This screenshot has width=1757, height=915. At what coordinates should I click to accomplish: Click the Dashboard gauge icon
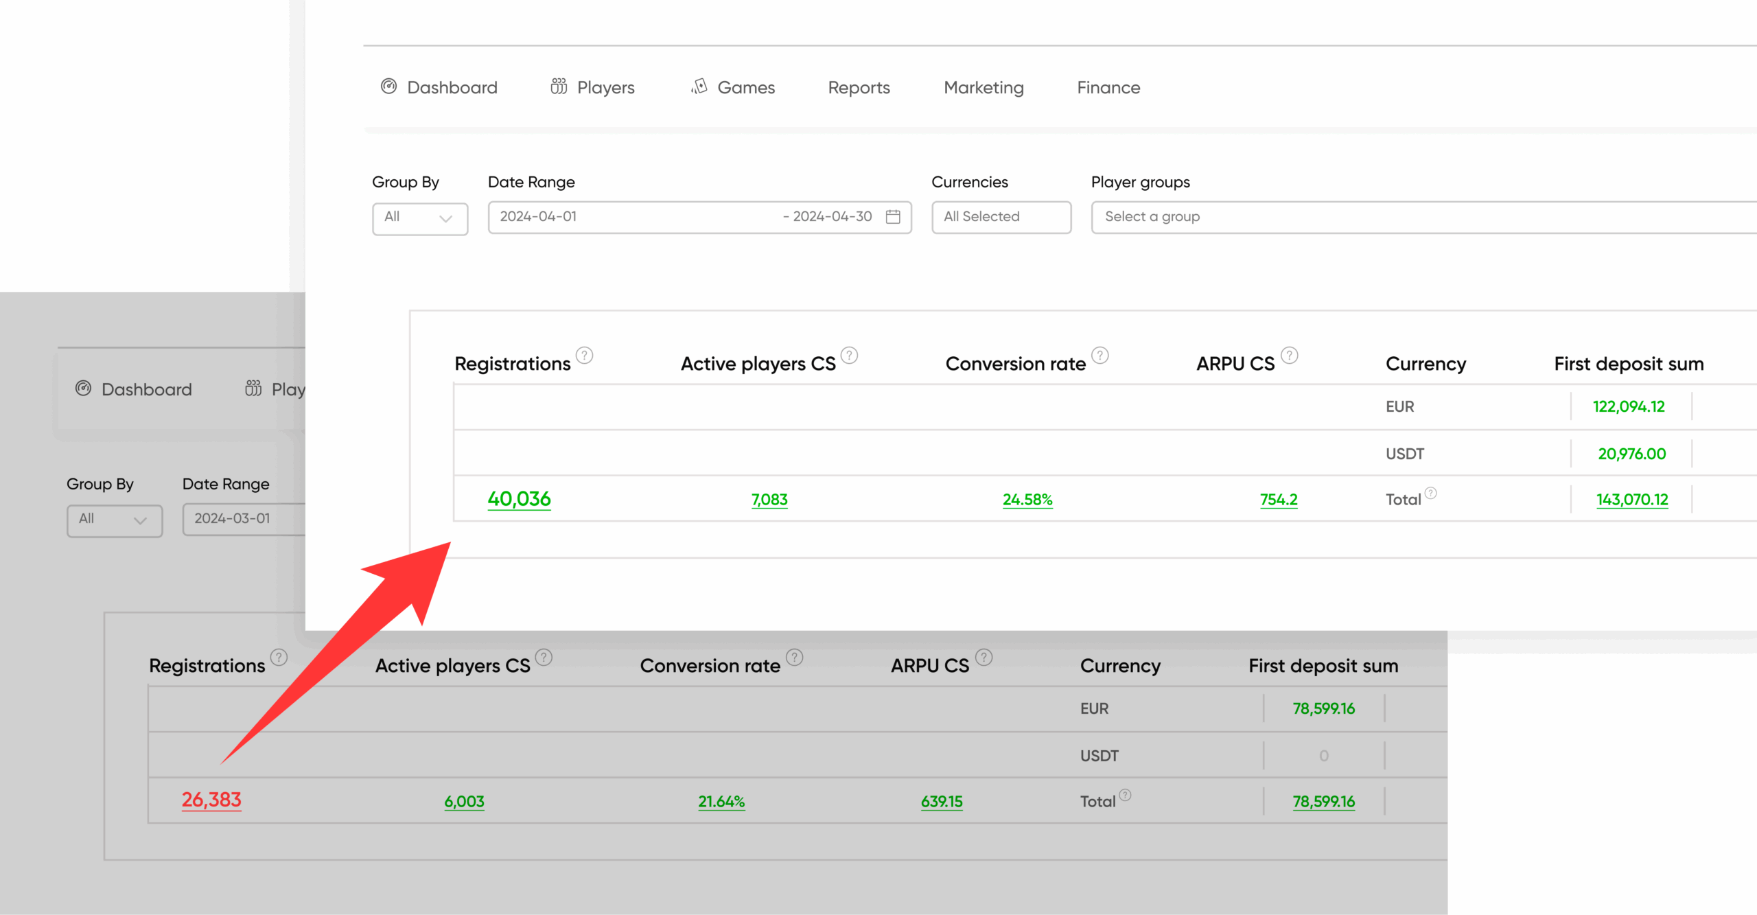click(388, 86)
